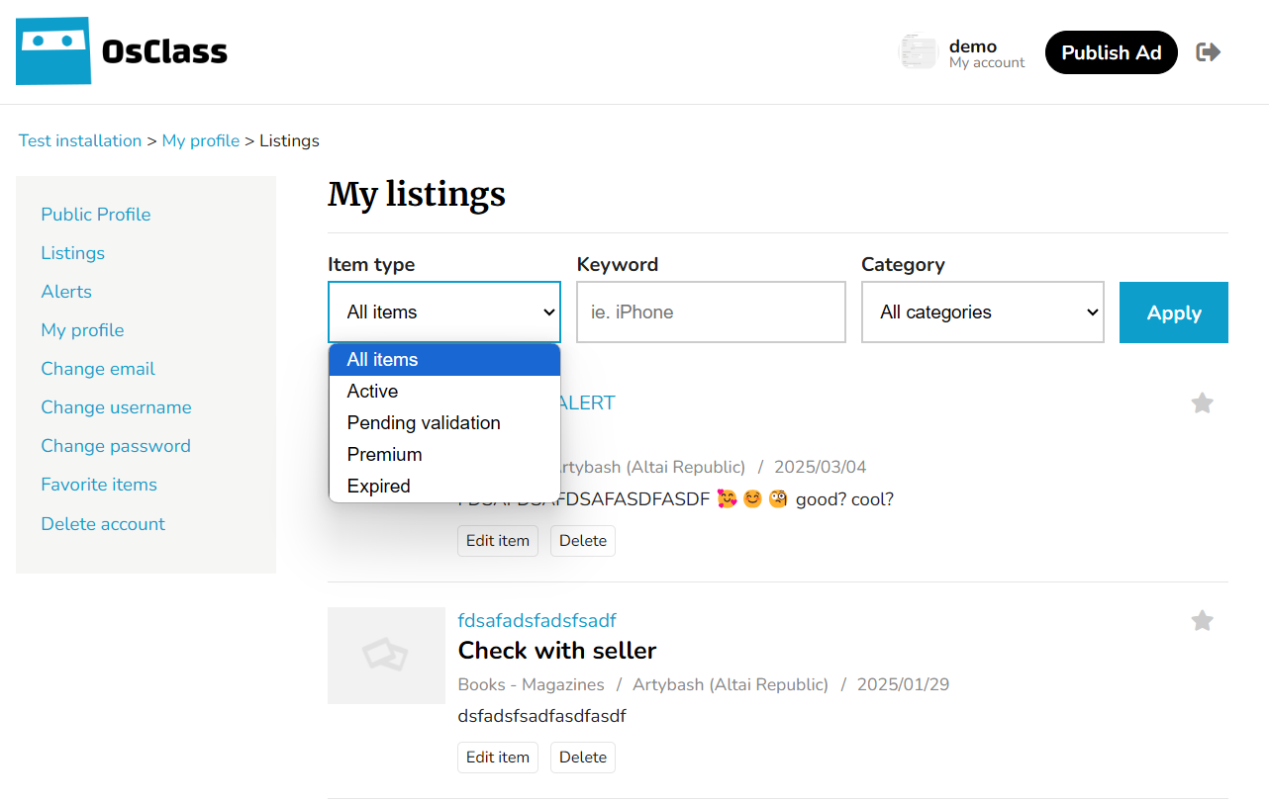The image size is (1269, 804).
Task: Pick Premium in the item type list
Action: [x=444, y=455]
